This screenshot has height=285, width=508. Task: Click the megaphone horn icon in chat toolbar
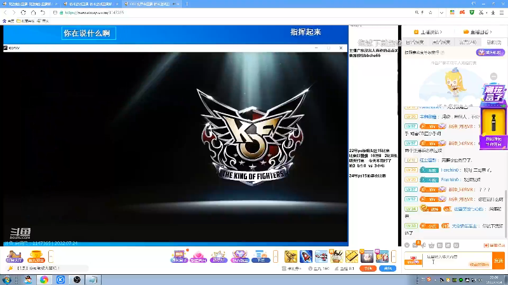424,246
